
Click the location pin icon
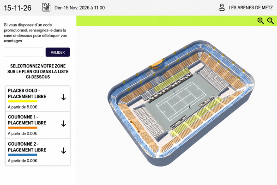point(222,7)
